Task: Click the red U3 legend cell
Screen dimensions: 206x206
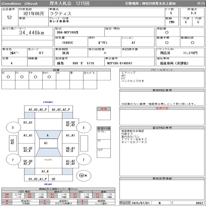Action: 30,197
